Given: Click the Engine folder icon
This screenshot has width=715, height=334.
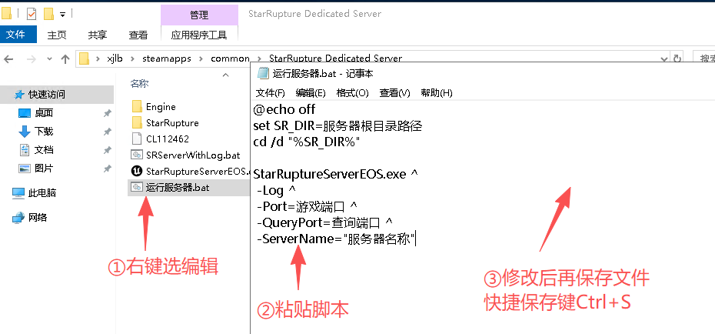Looking at the screenshot, I should (x=137, y=107).
